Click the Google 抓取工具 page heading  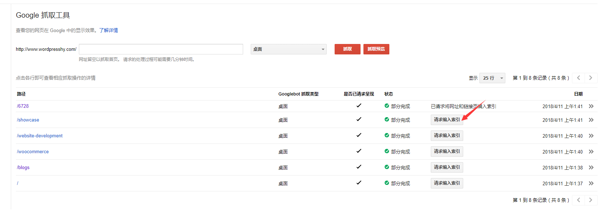[x=43, y=15]
